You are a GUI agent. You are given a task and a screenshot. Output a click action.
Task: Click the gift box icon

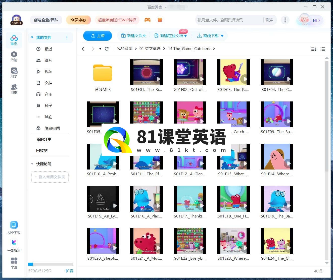[160, 20]
